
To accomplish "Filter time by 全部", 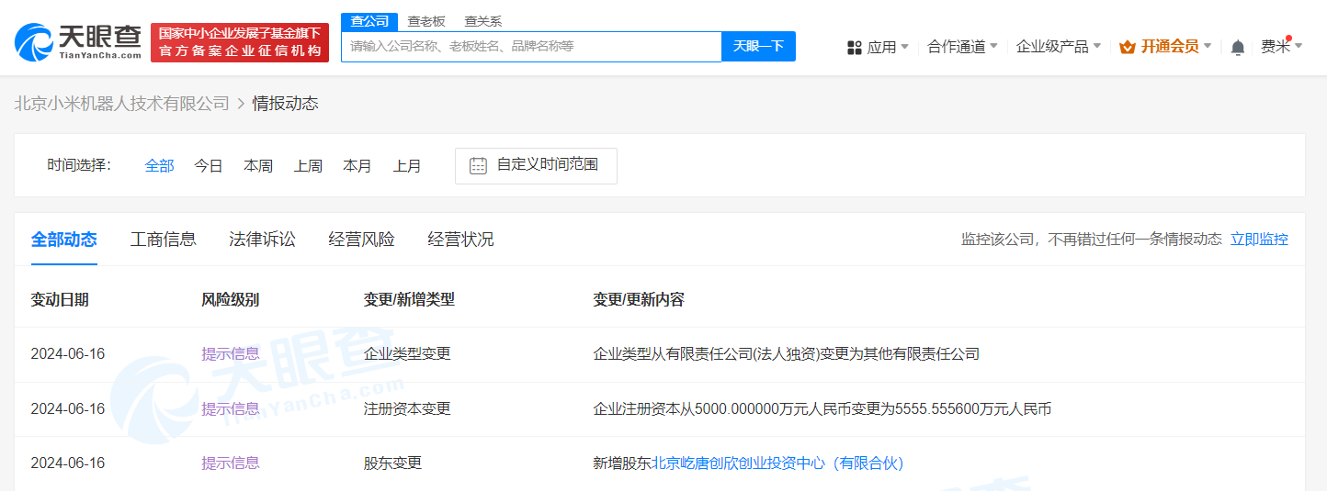I will click(x=160, y=166).
